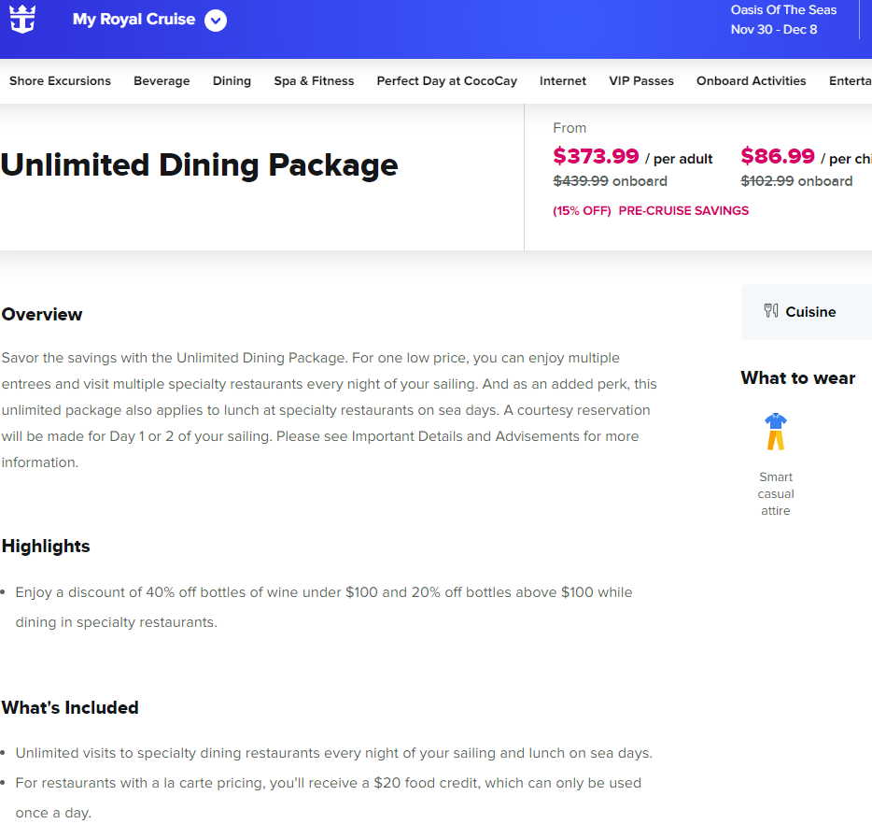Click the Pre-Cruise Savings 15% off label
The height and width of the screenshot is (824, 872).
click(x=651, y=211)
